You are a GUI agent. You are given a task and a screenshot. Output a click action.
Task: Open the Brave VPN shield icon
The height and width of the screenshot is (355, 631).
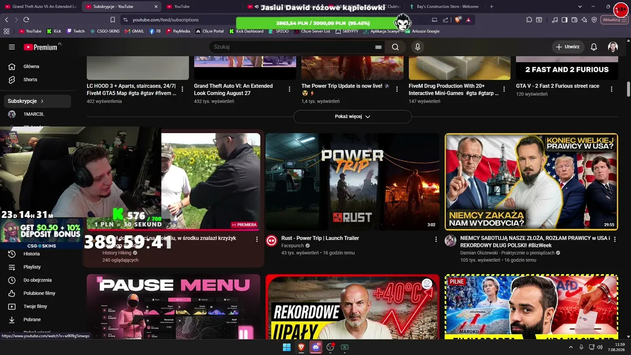point(594,20)
